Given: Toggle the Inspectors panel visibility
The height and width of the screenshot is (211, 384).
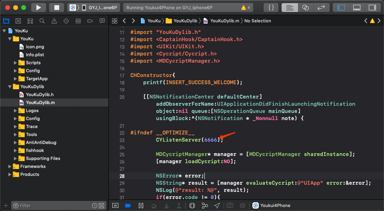Looking at the screenshot, I should tap(372, 8).
